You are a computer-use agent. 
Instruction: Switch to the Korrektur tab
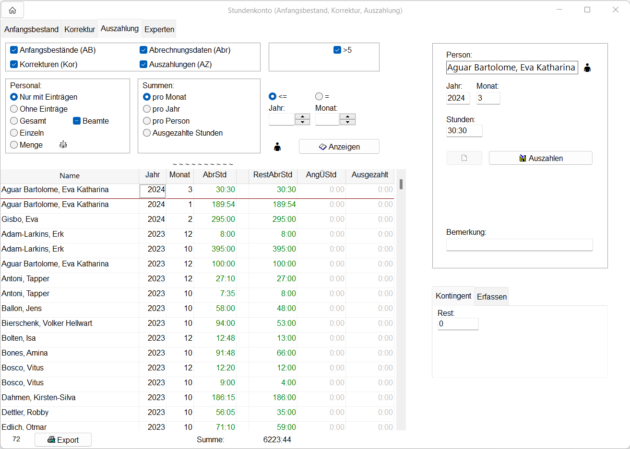coord(79,29)
